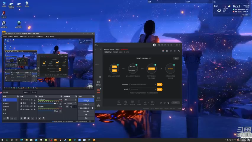Expand speaker options arrow in streaming app
The width and height of the screenshot is (252, 142).
point(155,102)
